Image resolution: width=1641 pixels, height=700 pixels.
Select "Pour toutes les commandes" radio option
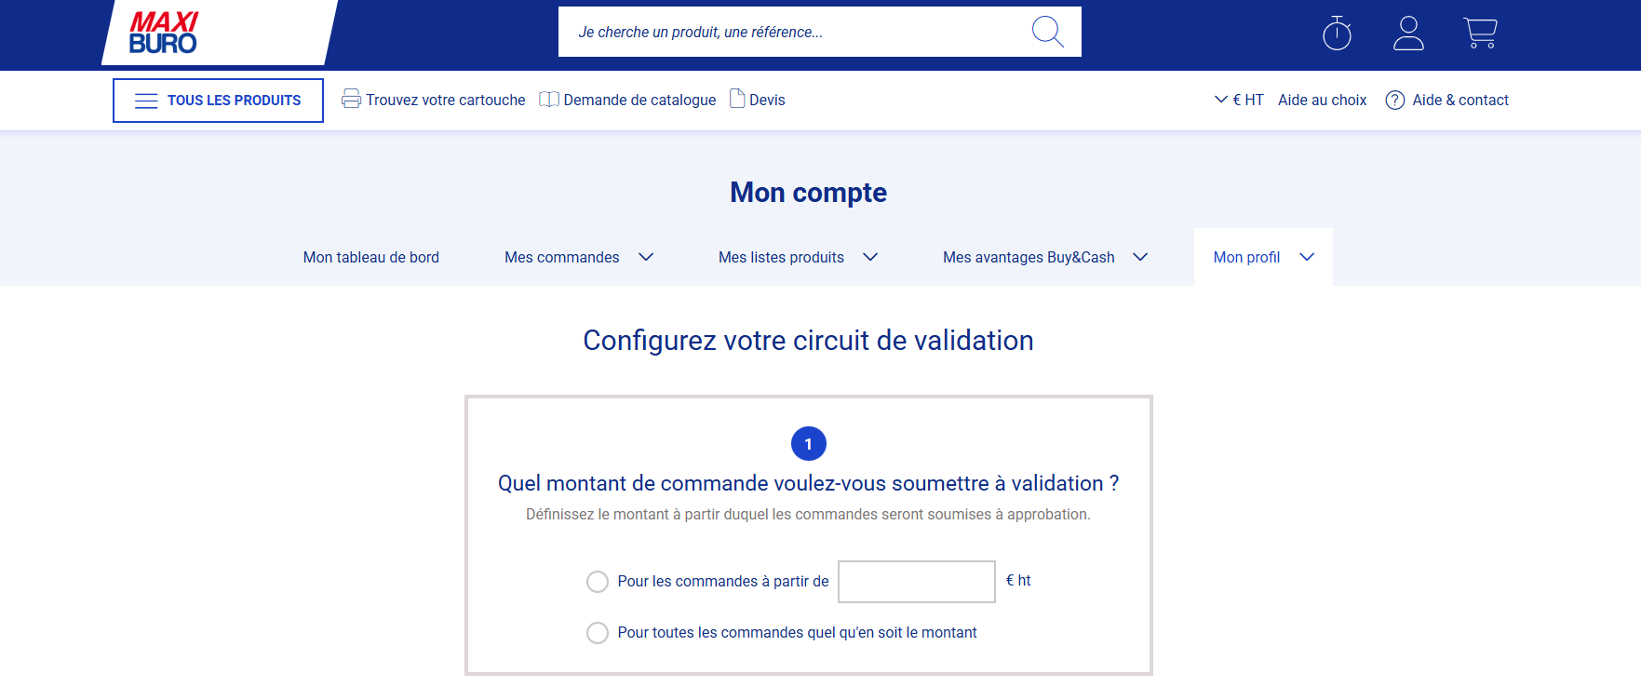pos(598,633)
